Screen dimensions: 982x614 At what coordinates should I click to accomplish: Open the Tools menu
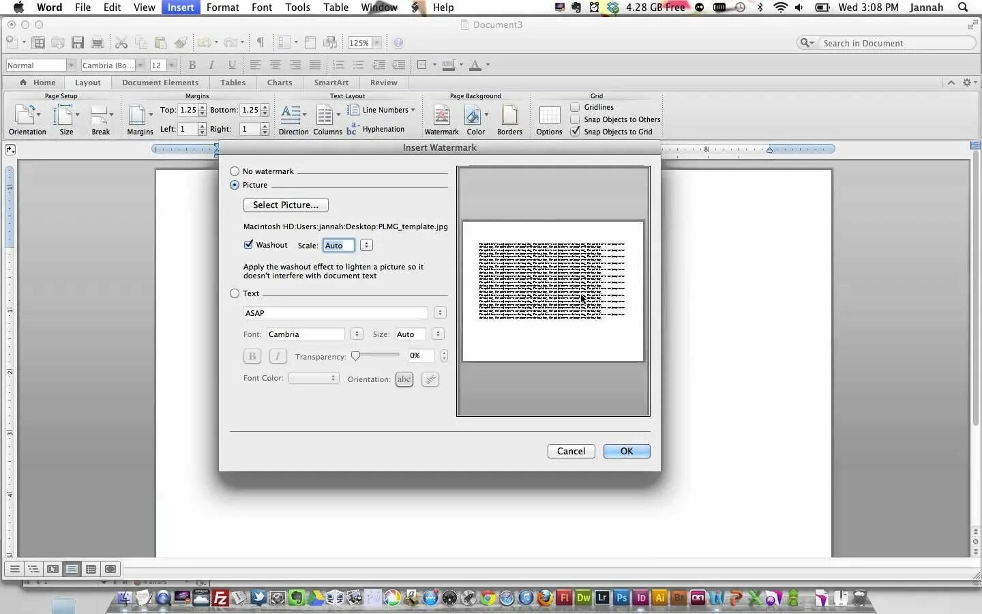(297, 8)
